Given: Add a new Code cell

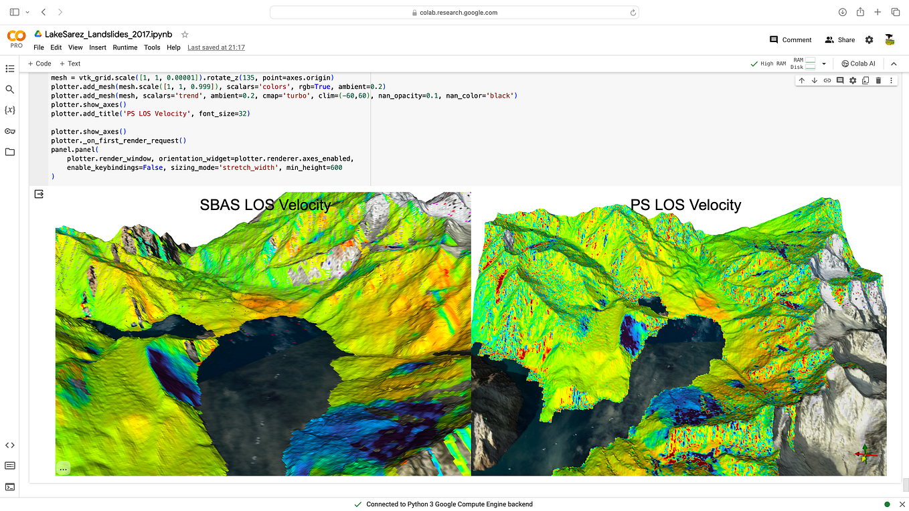Looking at the screenshot, I should [39, 63].
